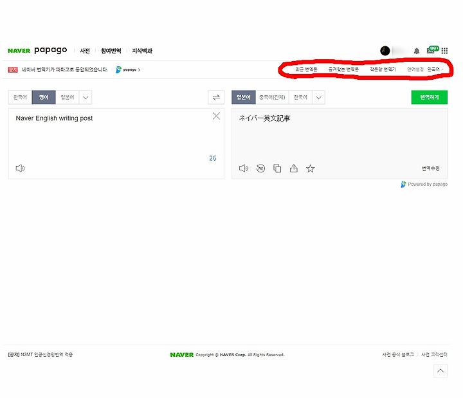Screen dimensions: 463x398
Task: Open mail icon with 99+ badge
Action: click(432, 50)
